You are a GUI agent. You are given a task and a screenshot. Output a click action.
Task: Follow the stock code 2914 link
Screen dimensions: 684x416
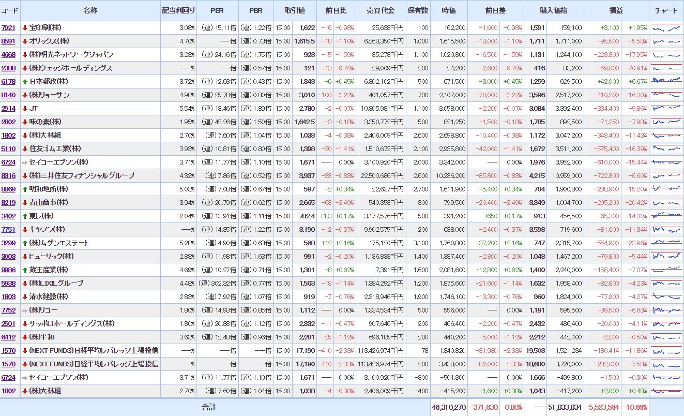pyautogui.click(x=8, y=109)
